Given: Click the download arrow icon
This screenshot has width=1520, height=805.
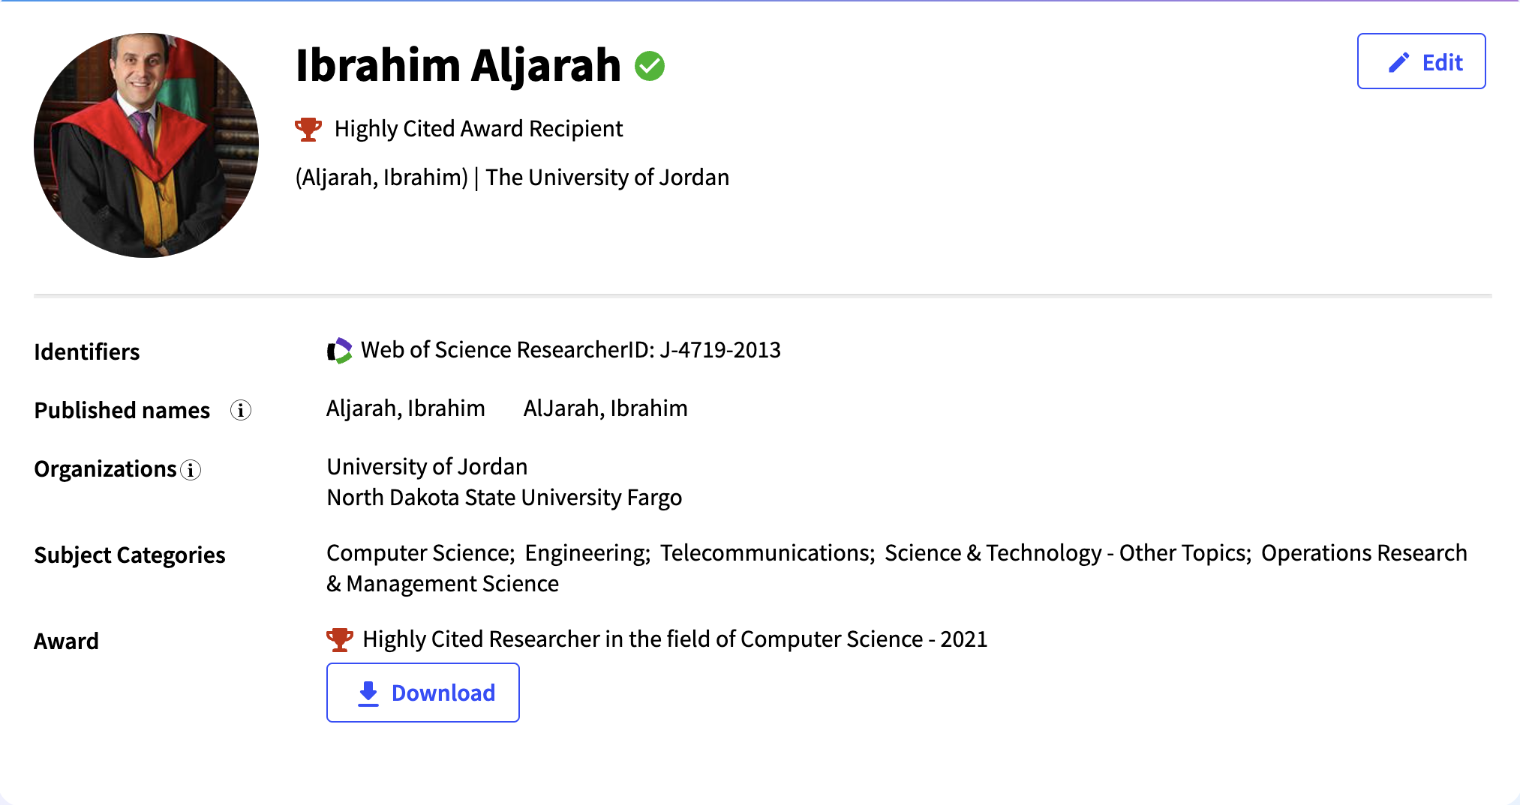Looking at the screenshot, I should click(x=368, y=693).
